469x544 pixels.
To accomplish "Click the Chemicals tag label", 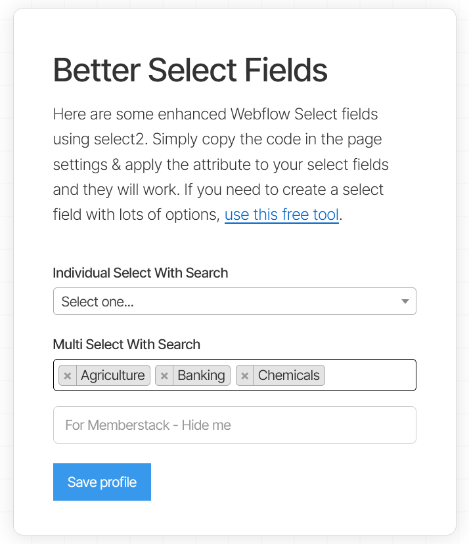I will click(289, 375).
